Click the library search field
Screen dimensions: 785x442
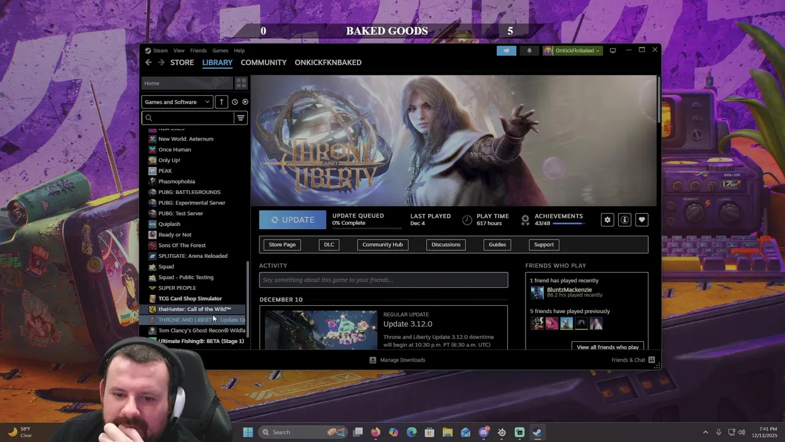[188, 118]
